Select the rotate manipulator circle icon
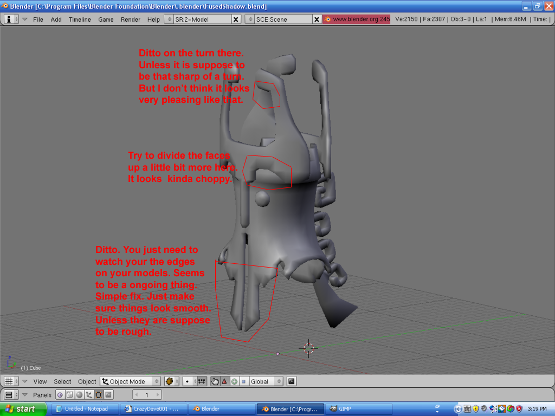The width and height of the screenshot is (555, 416). click(234, 381)
